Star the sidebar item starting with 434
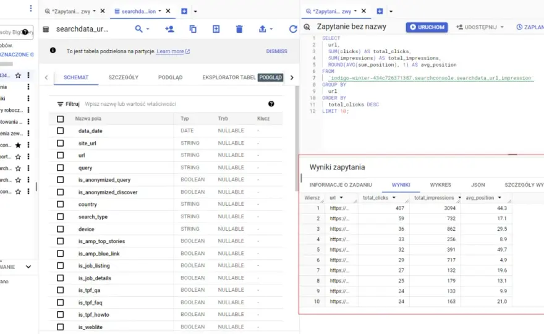 pyautogui.click(x=18, y=75)
